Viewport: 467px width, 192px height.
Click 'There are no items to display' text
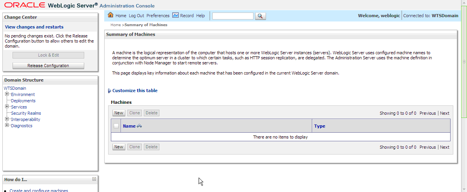(280, 137)
